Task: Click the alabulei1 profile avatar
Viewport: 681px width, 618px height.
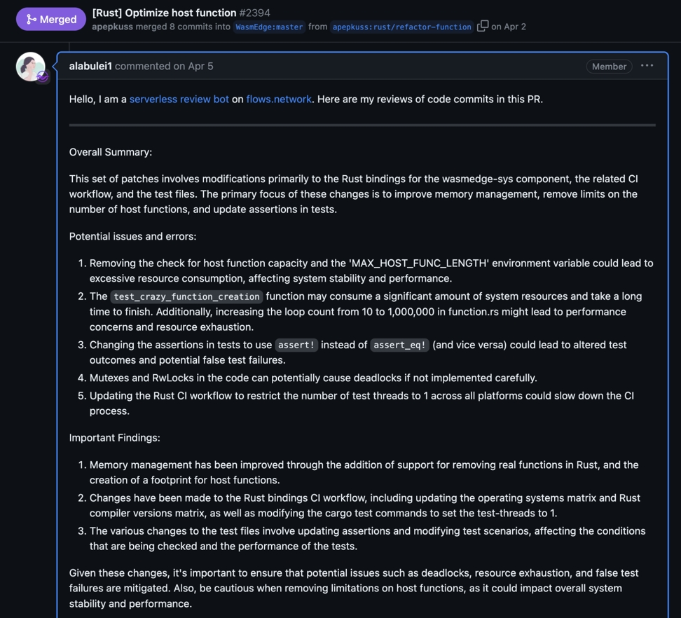Action: [30, 67]
